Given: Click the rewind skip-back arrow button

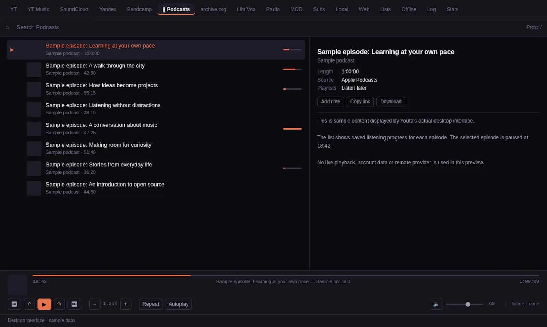Looking at the screenshot, I should click(29, 304).
